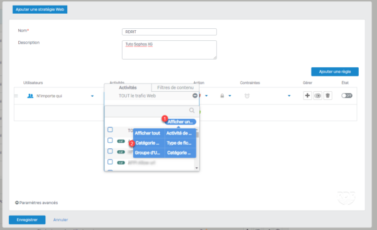Click the Etat column header
Viewport: 377px width, 230px height.
pyautogui.click(x=345, y=83)
